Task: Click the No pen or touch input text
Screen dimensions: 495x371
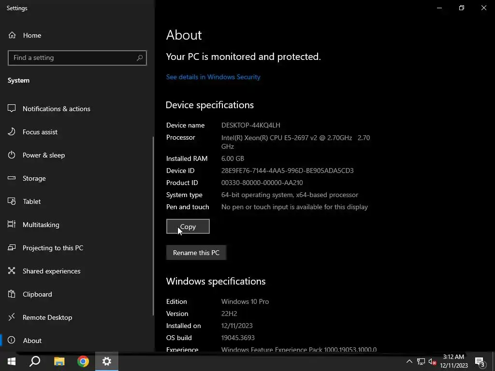Action: click(294, 207)
